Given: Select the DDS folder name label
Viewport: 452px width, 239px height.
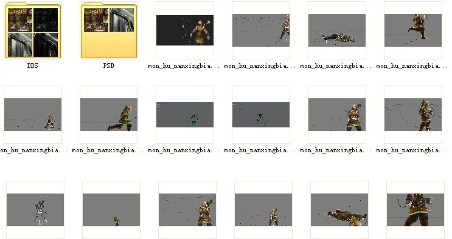Looking at the screenshot, I should pyautogui.click(x=33, y=66).
